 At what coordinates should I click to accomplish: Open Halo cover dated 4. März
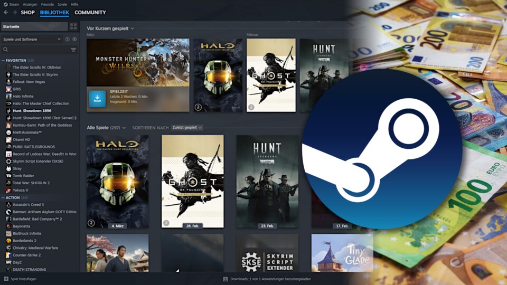(118, 181)
